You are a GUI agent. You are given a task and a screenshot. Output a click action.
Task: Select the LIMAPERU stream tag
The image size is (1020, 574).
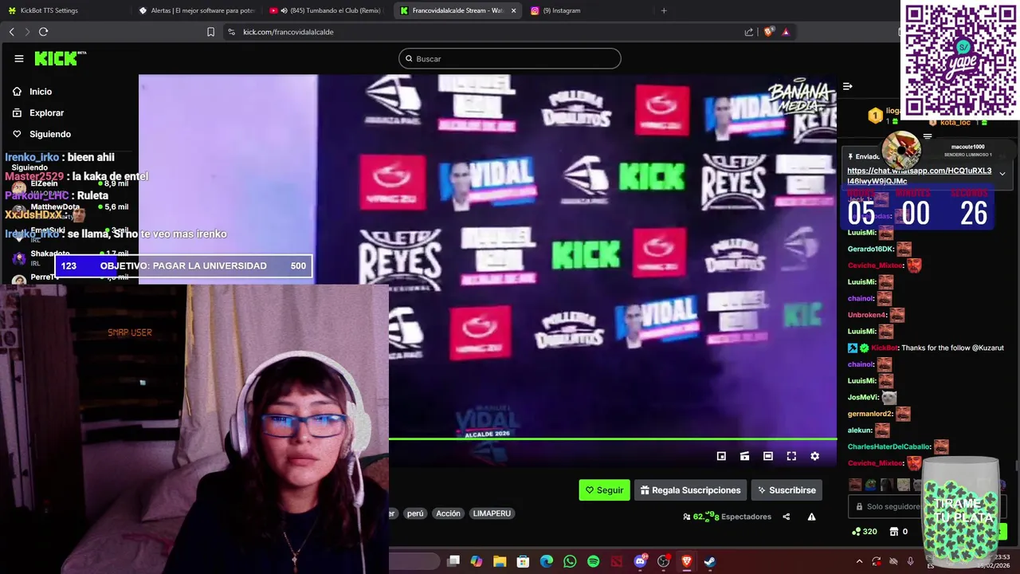point(492,513)
